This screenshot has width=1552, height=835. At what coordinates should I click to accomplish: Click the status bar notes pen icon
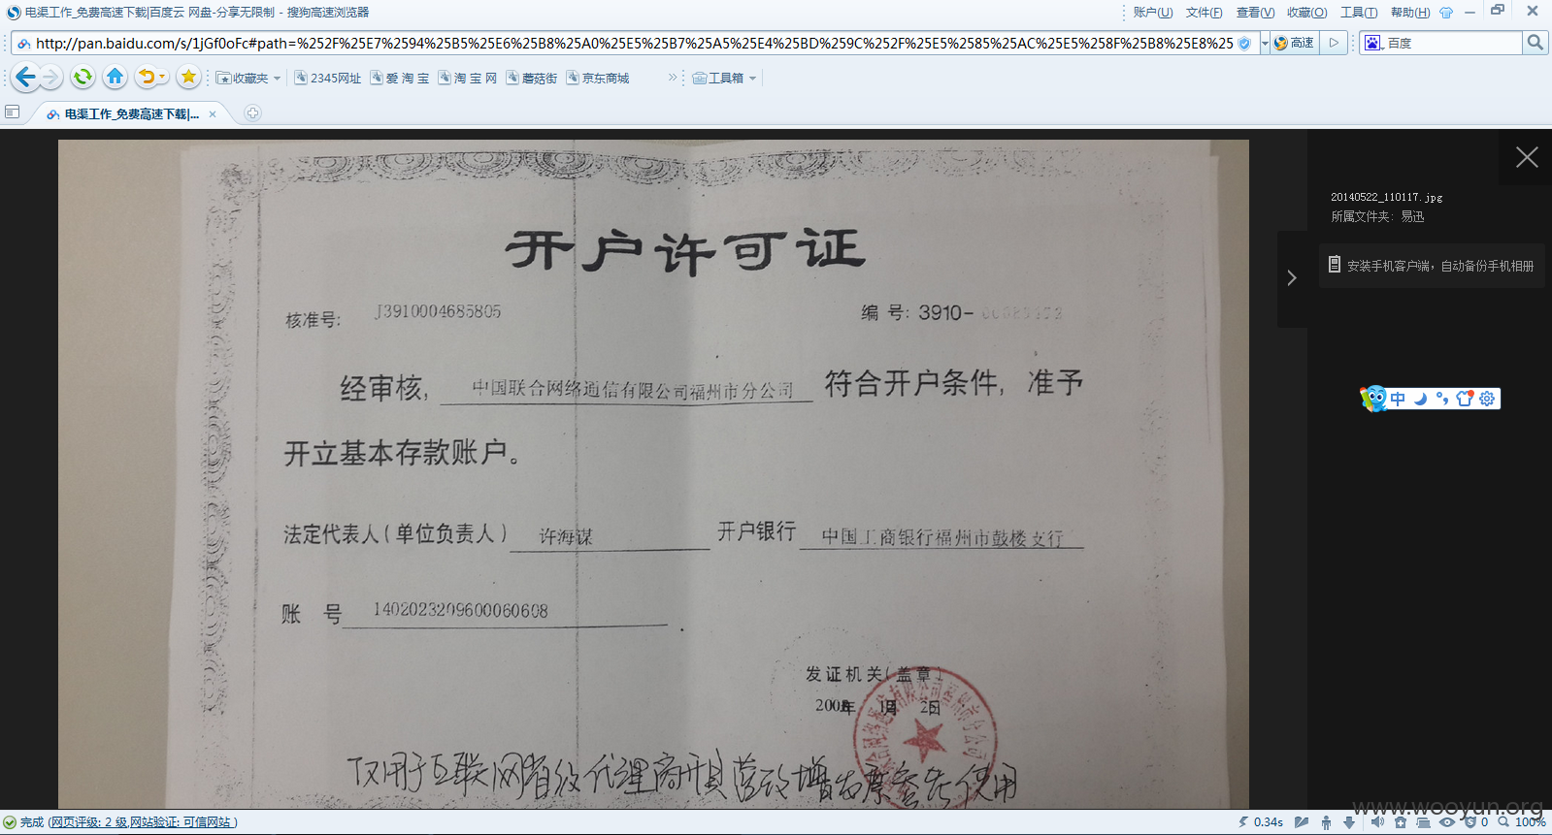tap(1302, 822)
